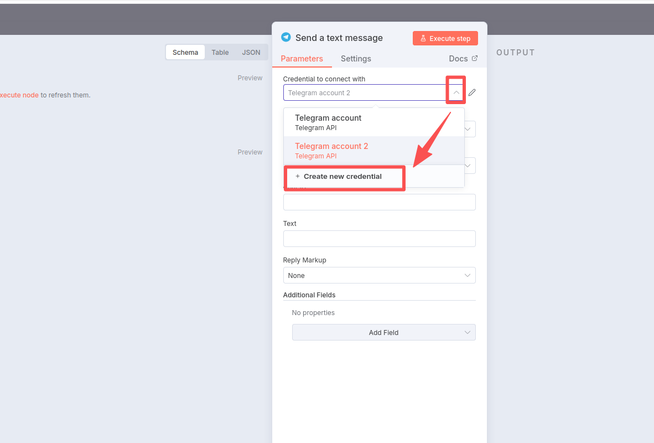
Task: Collapse the credential dropdown using its chevron
Action: click(x=456, y=92)
